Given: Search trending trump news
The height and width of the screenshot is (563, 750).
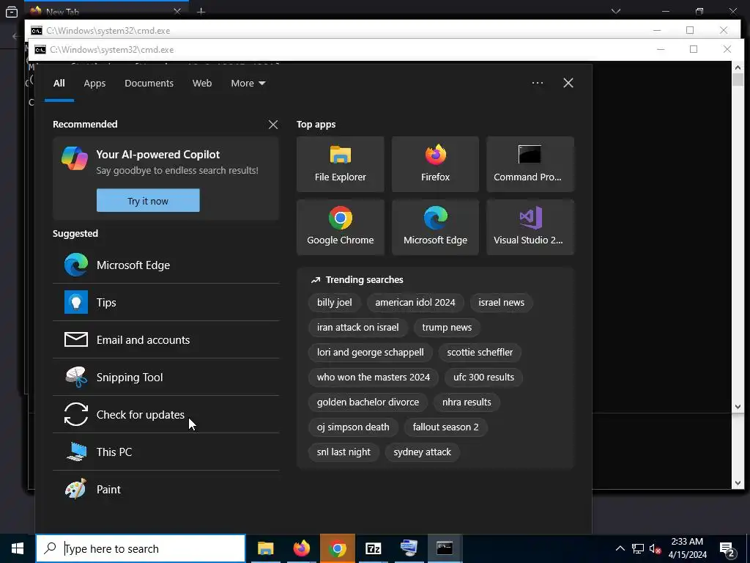Looking at the screenshot, I should [447, 328].
